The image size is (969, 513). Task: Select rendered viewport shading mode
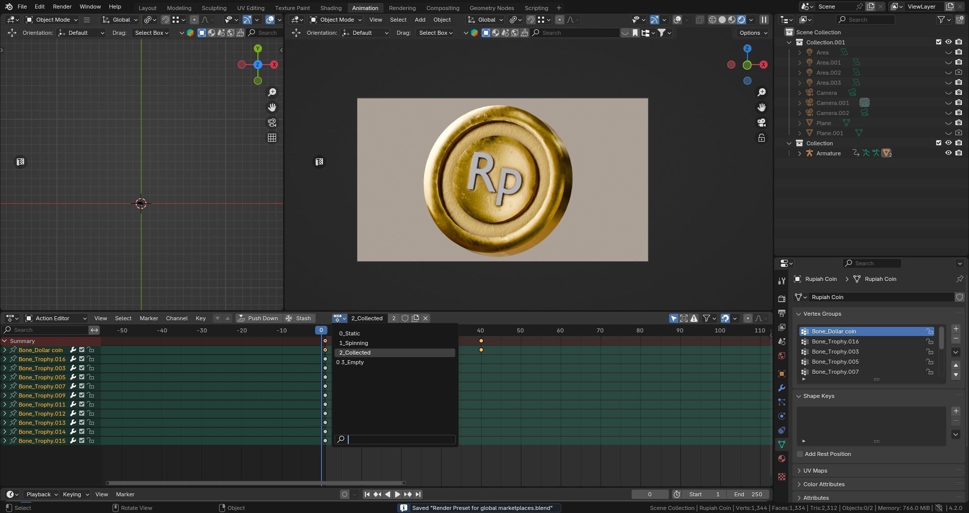(741, 20)
